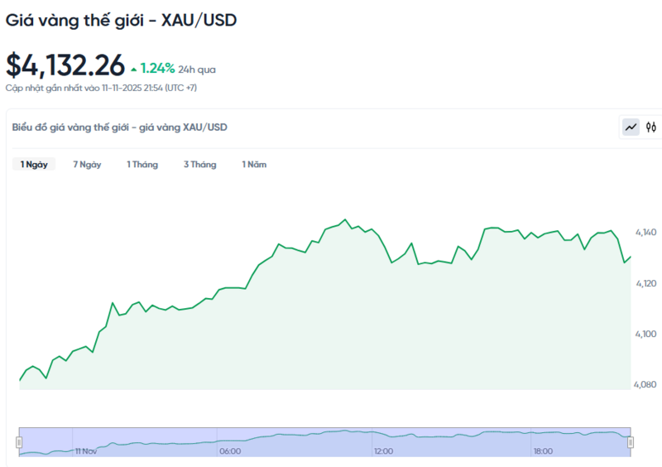This screenshot has width=662, height=467.
Task: Click the green up-arrow beside 1.24%
Action: (x=134, y=70)
